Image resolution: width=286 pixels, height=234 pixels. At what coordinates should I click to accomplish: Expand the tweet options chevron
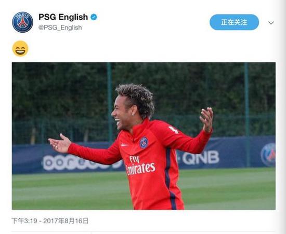(271, 23)
